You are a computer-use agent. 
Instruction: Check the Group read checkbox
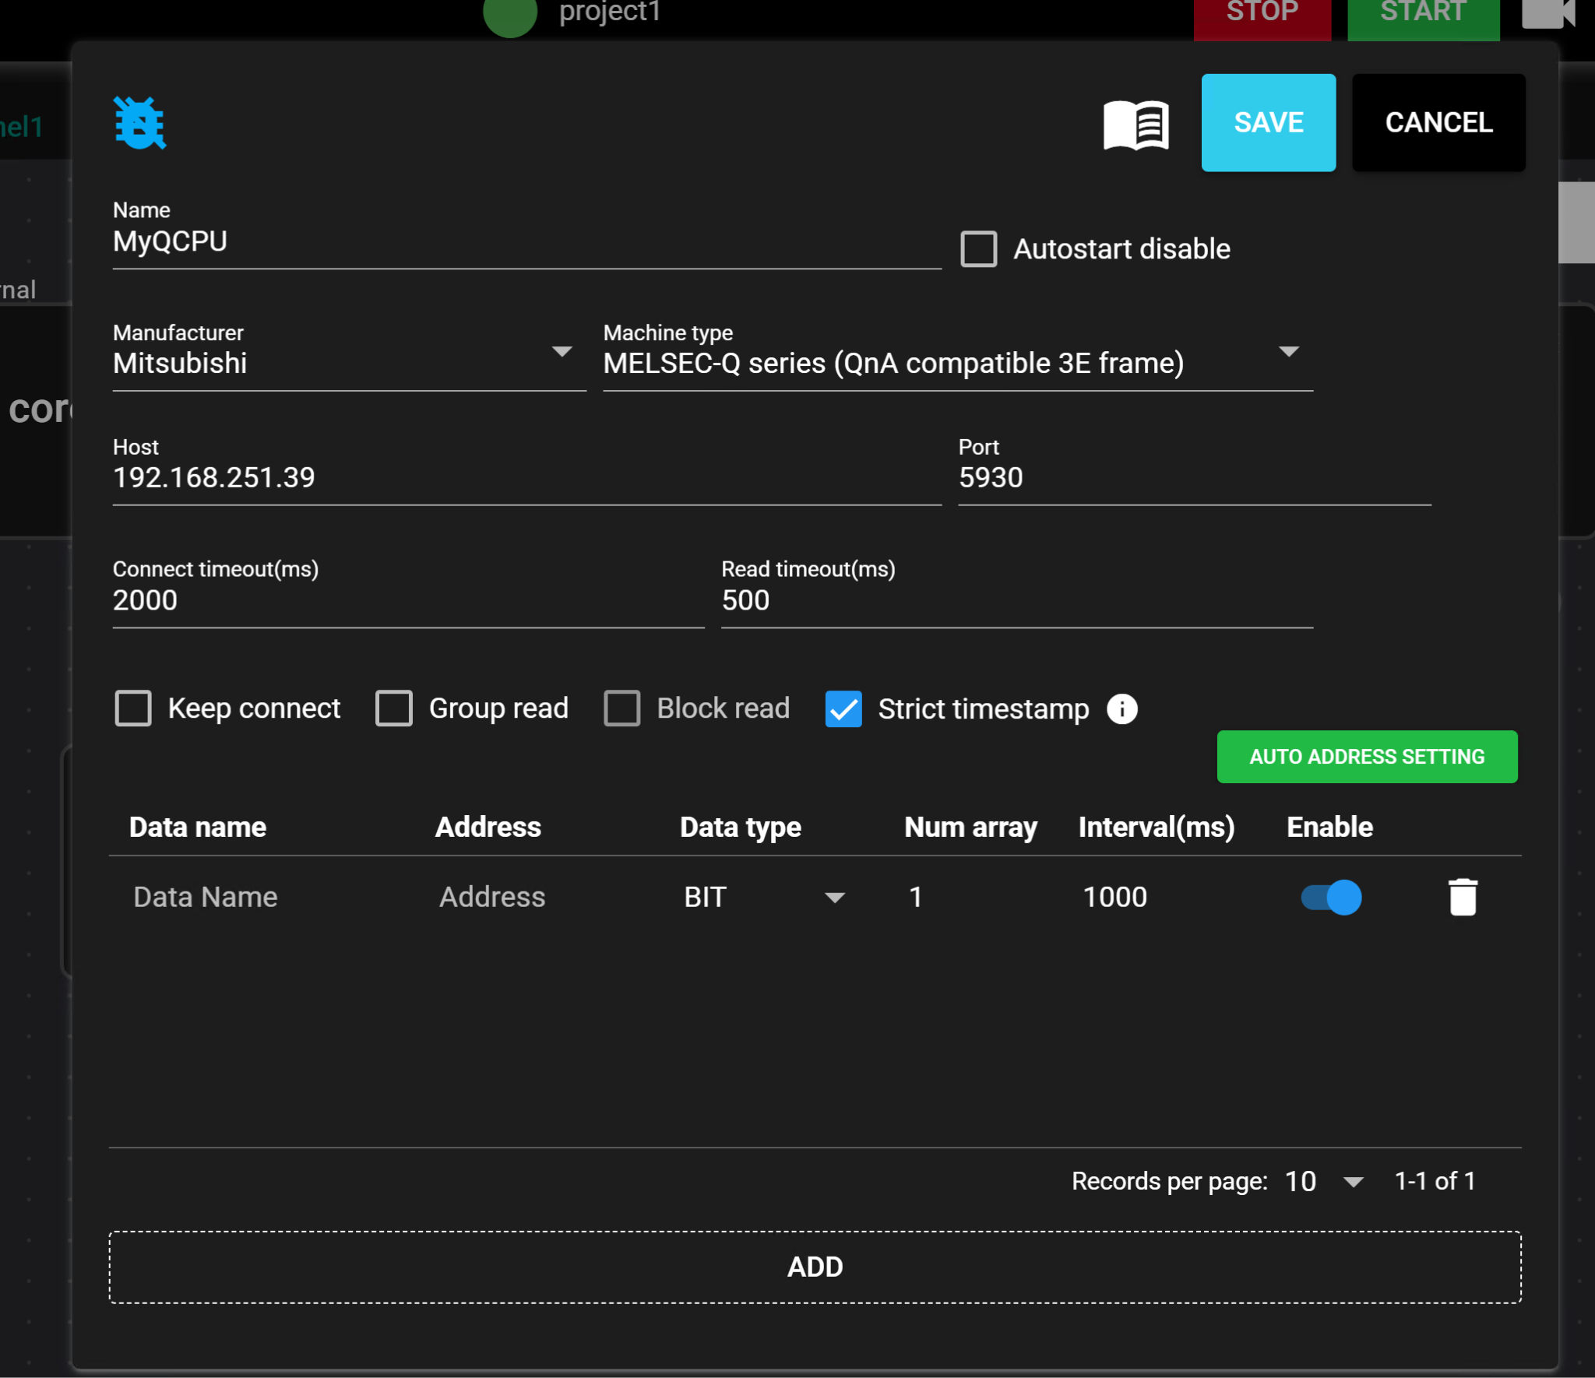[x=394, y=708]
